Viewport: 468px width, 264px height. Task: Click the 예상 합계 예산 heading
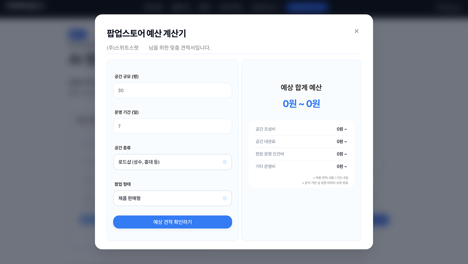pos(301,87)
